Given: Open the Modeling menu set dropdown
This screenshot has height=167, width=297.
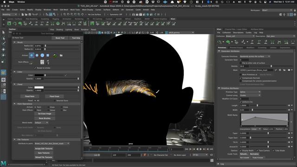Looking at the screenshot, I should (9, 14).
